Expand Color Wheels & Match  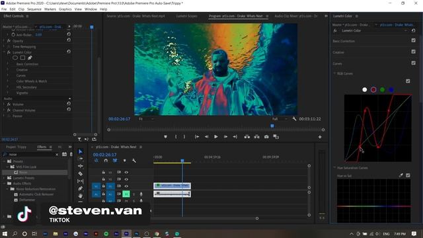(x=7, y=81)
